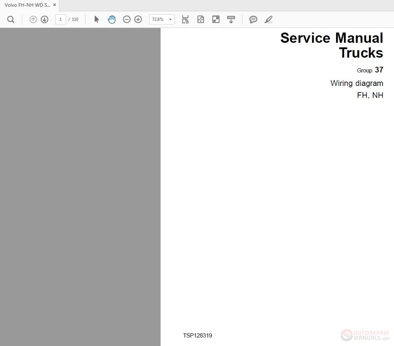394x346 pixels.
Task: Click the page number input field
Action: (x=60, y=19)
